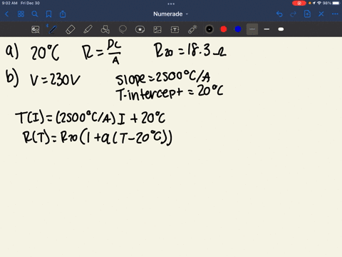Tap the handwritten 'R(T)=R20(1+a(T-20°C))' equation

98,138
